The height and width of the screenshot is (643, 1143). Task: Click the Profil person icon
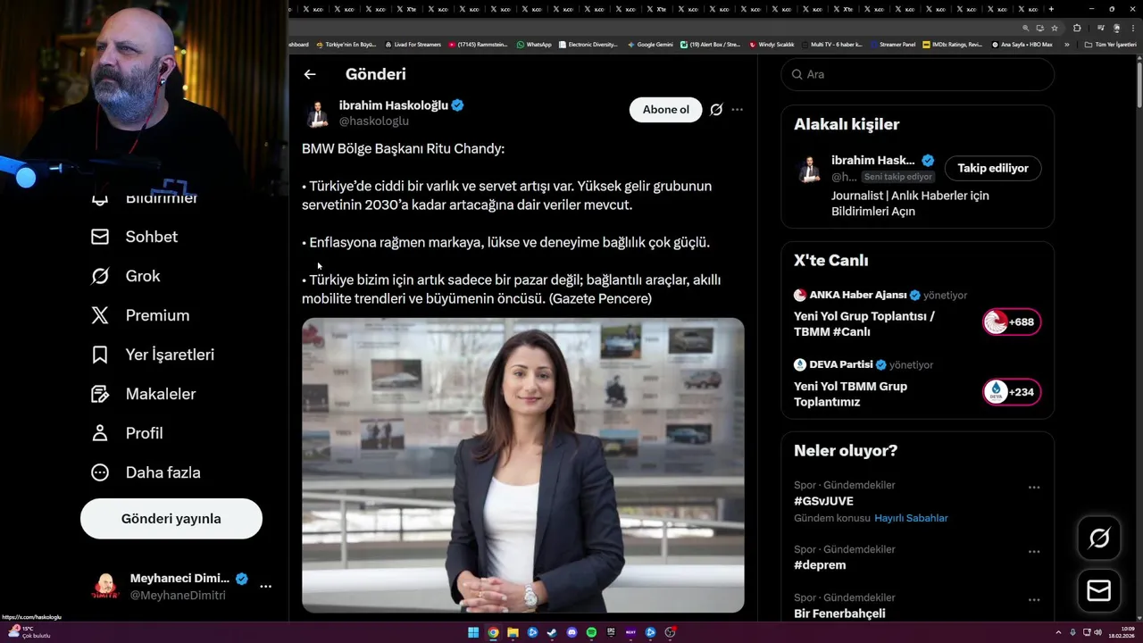tap(100, 433)
